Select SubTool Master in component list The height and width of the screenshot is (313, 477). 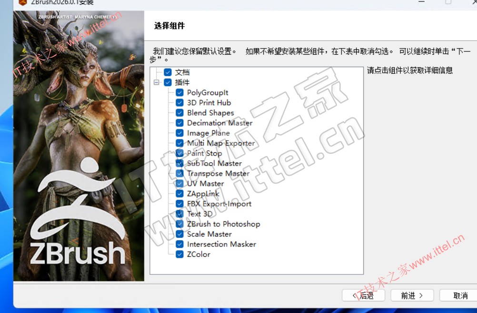214,163
